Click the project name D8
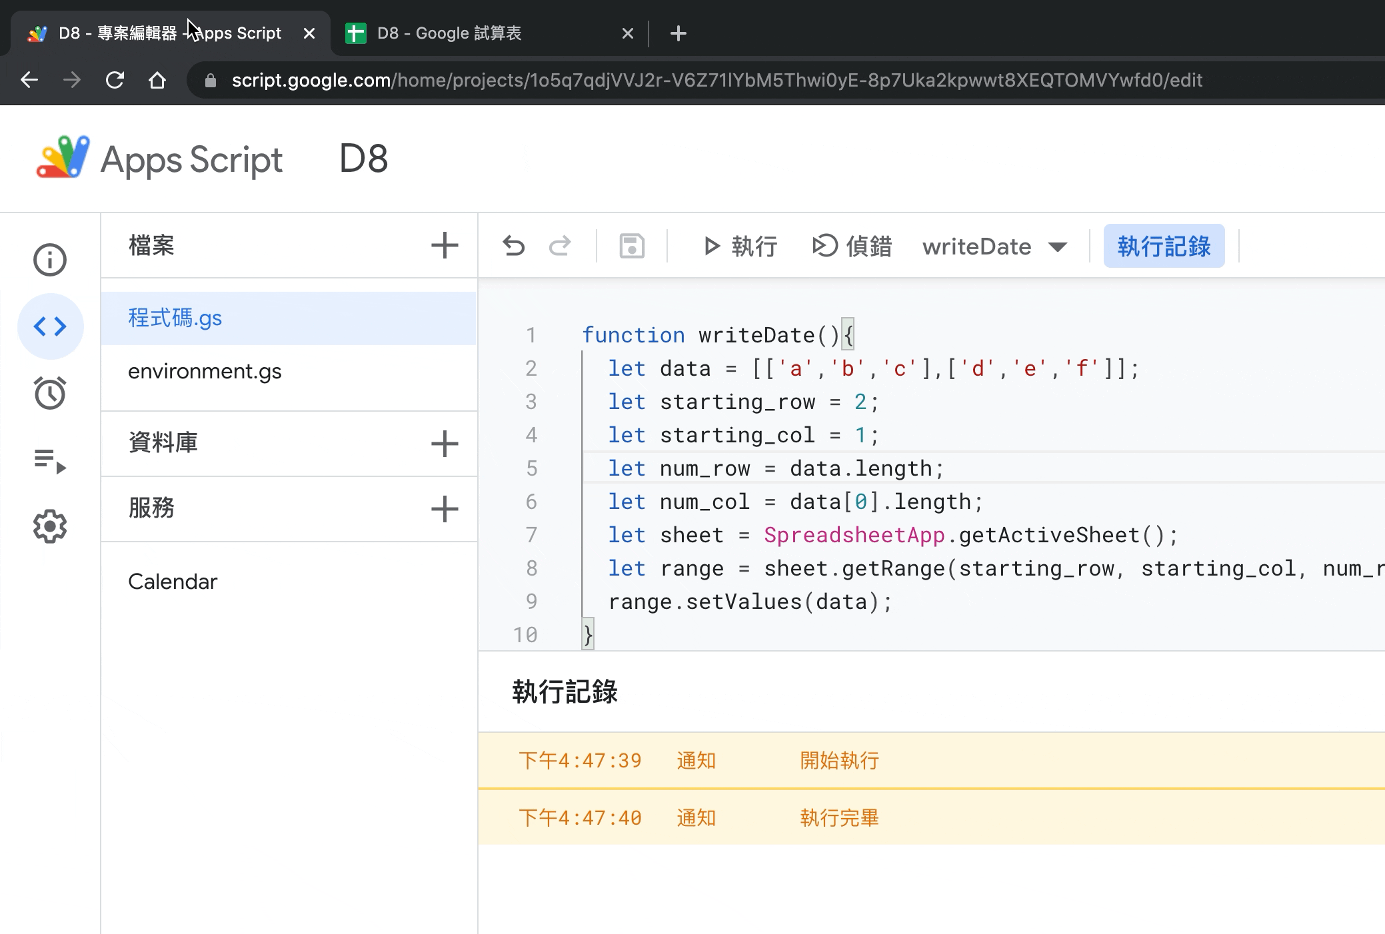This screenshot has height=934, width=1385. pos(364,159)
